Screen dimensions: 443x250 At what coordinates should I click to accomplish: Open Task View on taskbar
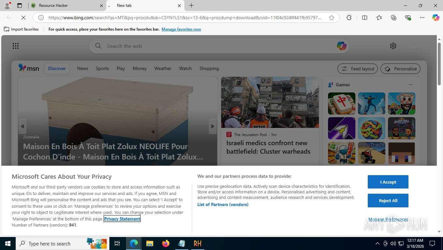pos(117,243)
